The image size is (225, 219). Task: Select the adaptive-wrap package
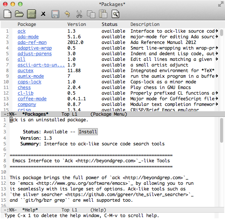(35, 48)
